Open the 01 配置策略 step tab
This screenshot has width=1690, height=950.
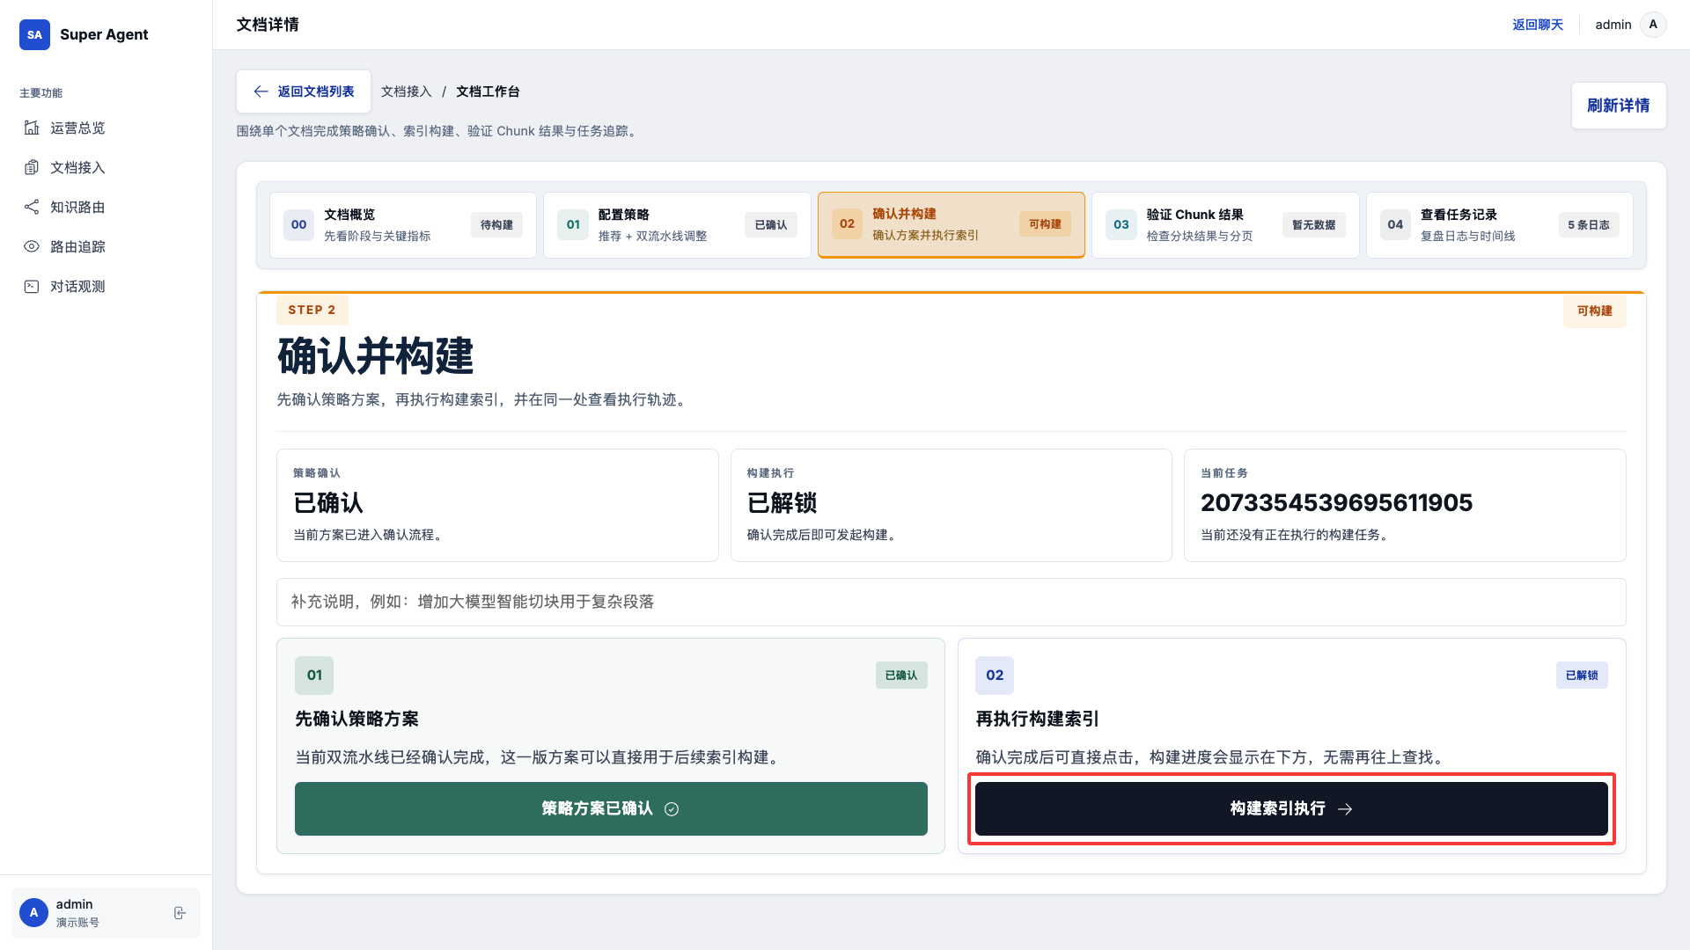click(x=676, y=225)
